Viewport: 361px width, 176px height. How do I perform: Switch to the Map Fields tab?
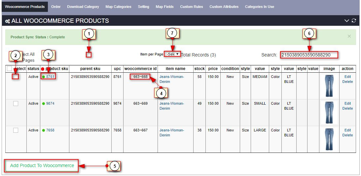pyautogui.click(x=164, y=7)
